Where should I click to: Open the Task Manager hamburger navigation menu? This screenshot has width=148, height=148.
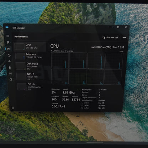8,36
